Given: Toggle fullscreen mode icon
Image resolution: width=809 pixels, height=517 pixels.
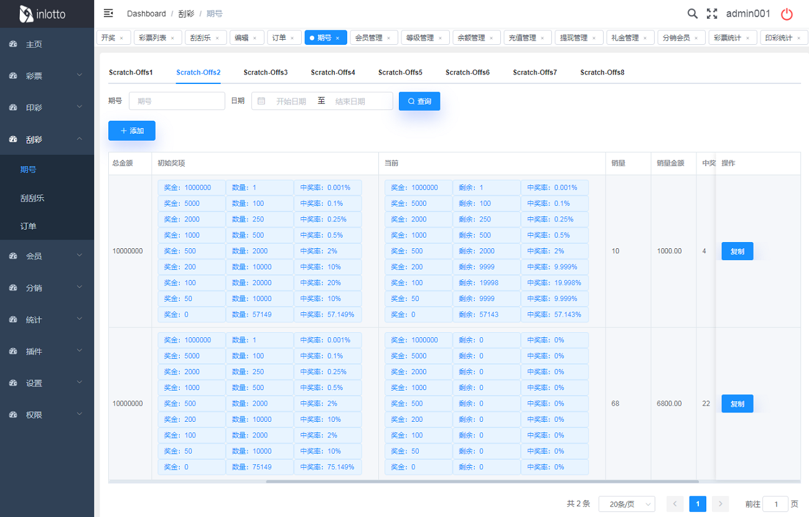Looking at the screenshot, I should 712,14.
